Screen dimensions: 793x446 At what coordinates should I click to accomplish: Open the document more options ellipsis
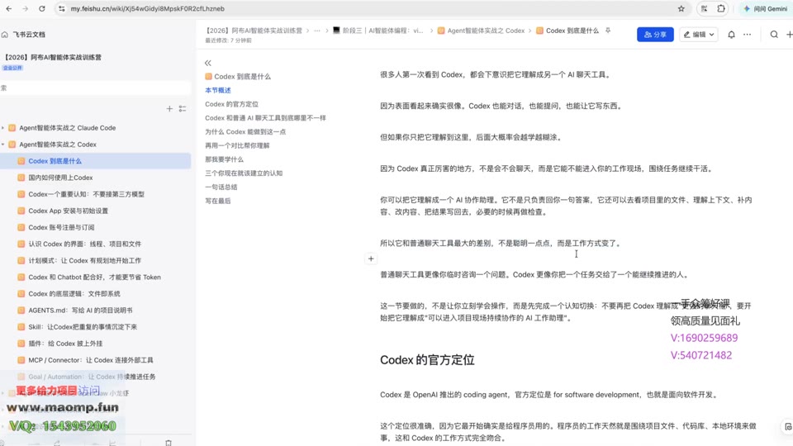click(x=747, y=35)
